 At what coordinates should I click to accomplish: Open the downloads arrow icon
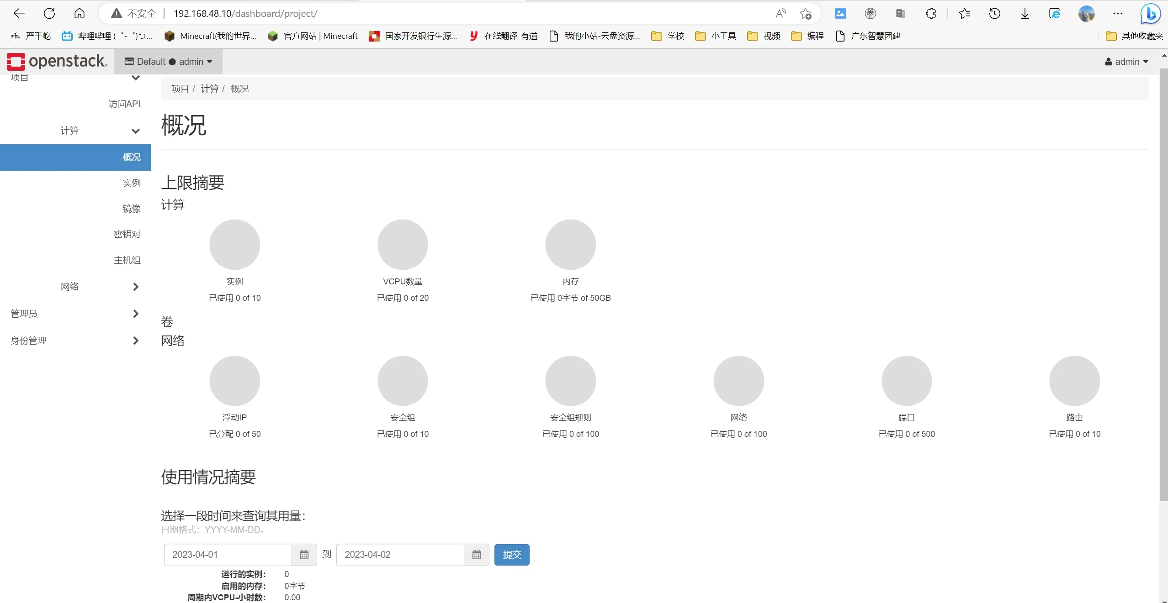1025,14
